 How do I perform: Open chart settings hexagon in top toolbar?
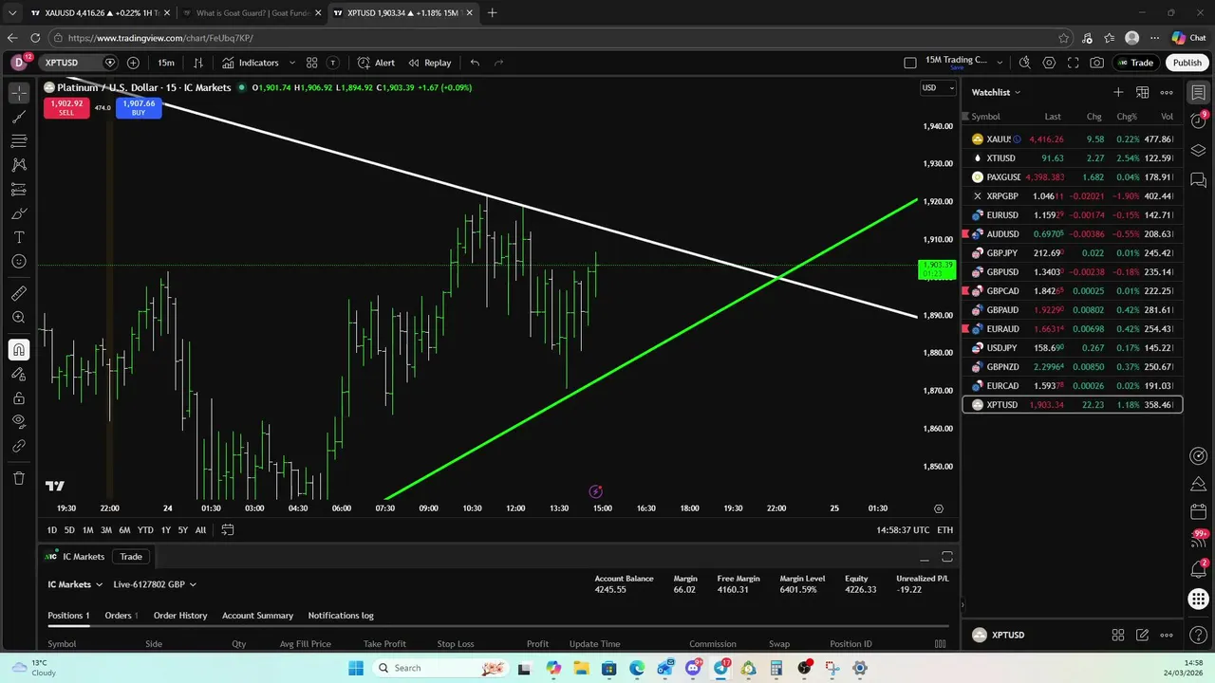click(x=1049, y=63)
